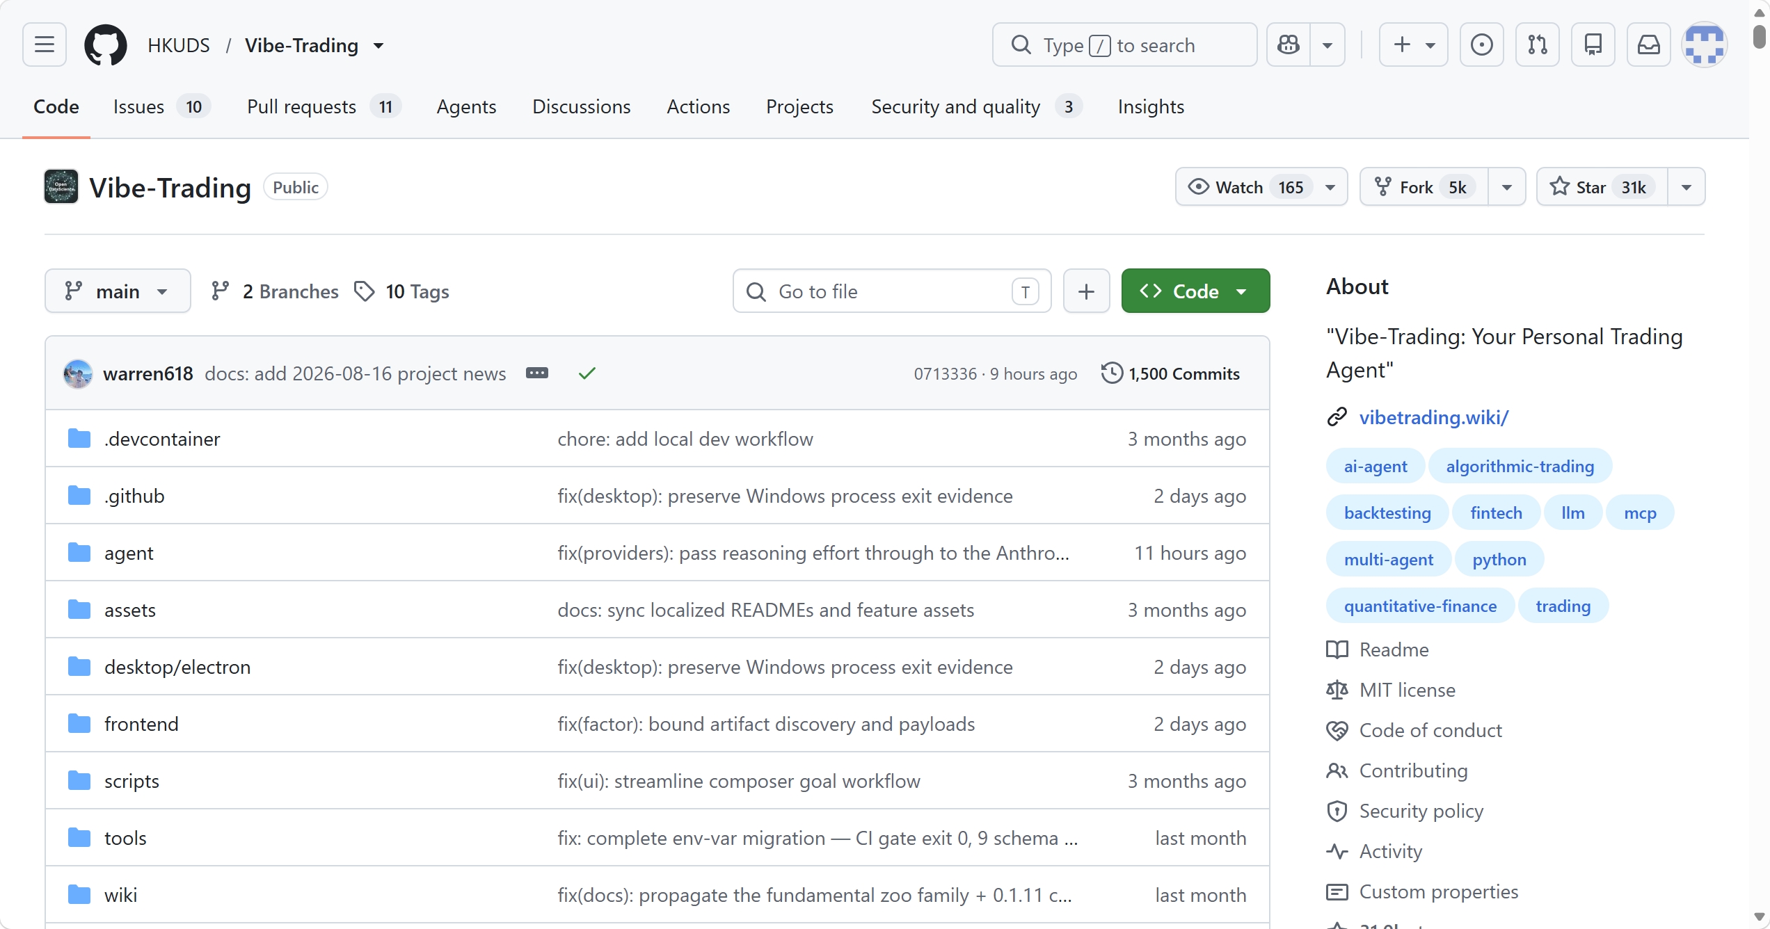Open the user profile avatar menu
Viewport: 1770px width, 929px height.
(x=1705, y=45)
